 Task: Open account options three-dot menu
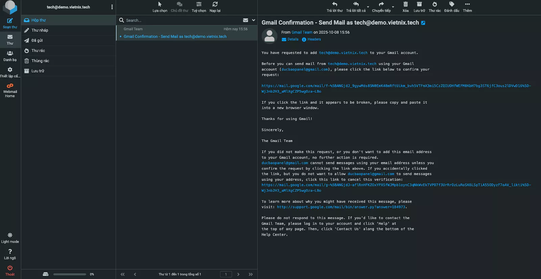112,7
